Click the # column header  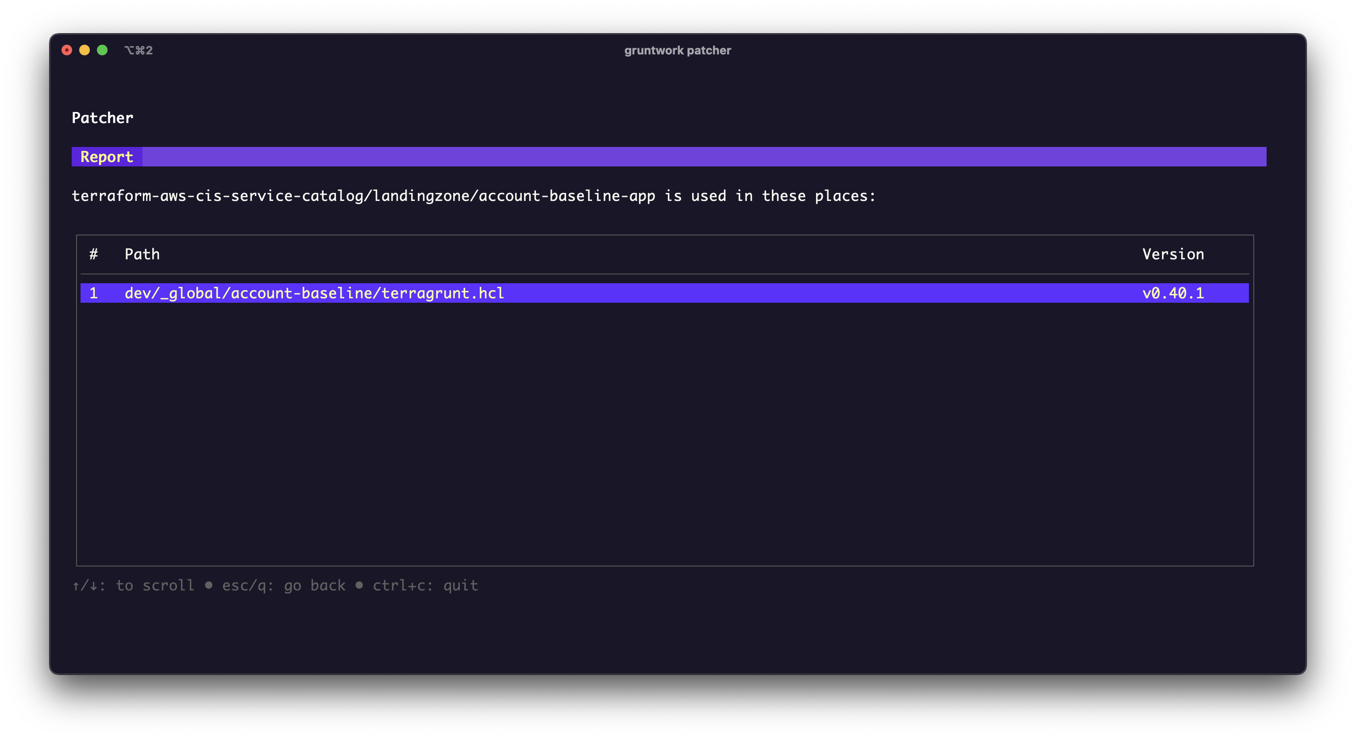[x=94, y=254]
